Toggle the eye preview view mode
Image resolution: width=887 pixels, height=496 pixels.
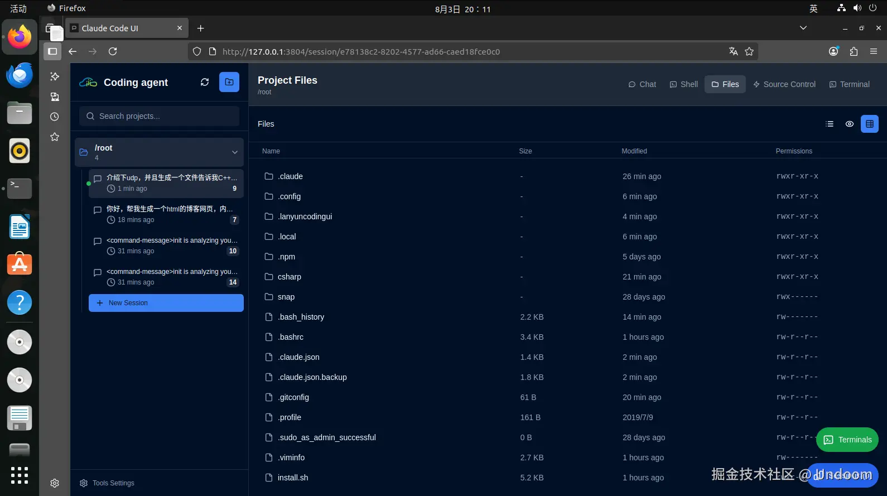click(850, 124)
